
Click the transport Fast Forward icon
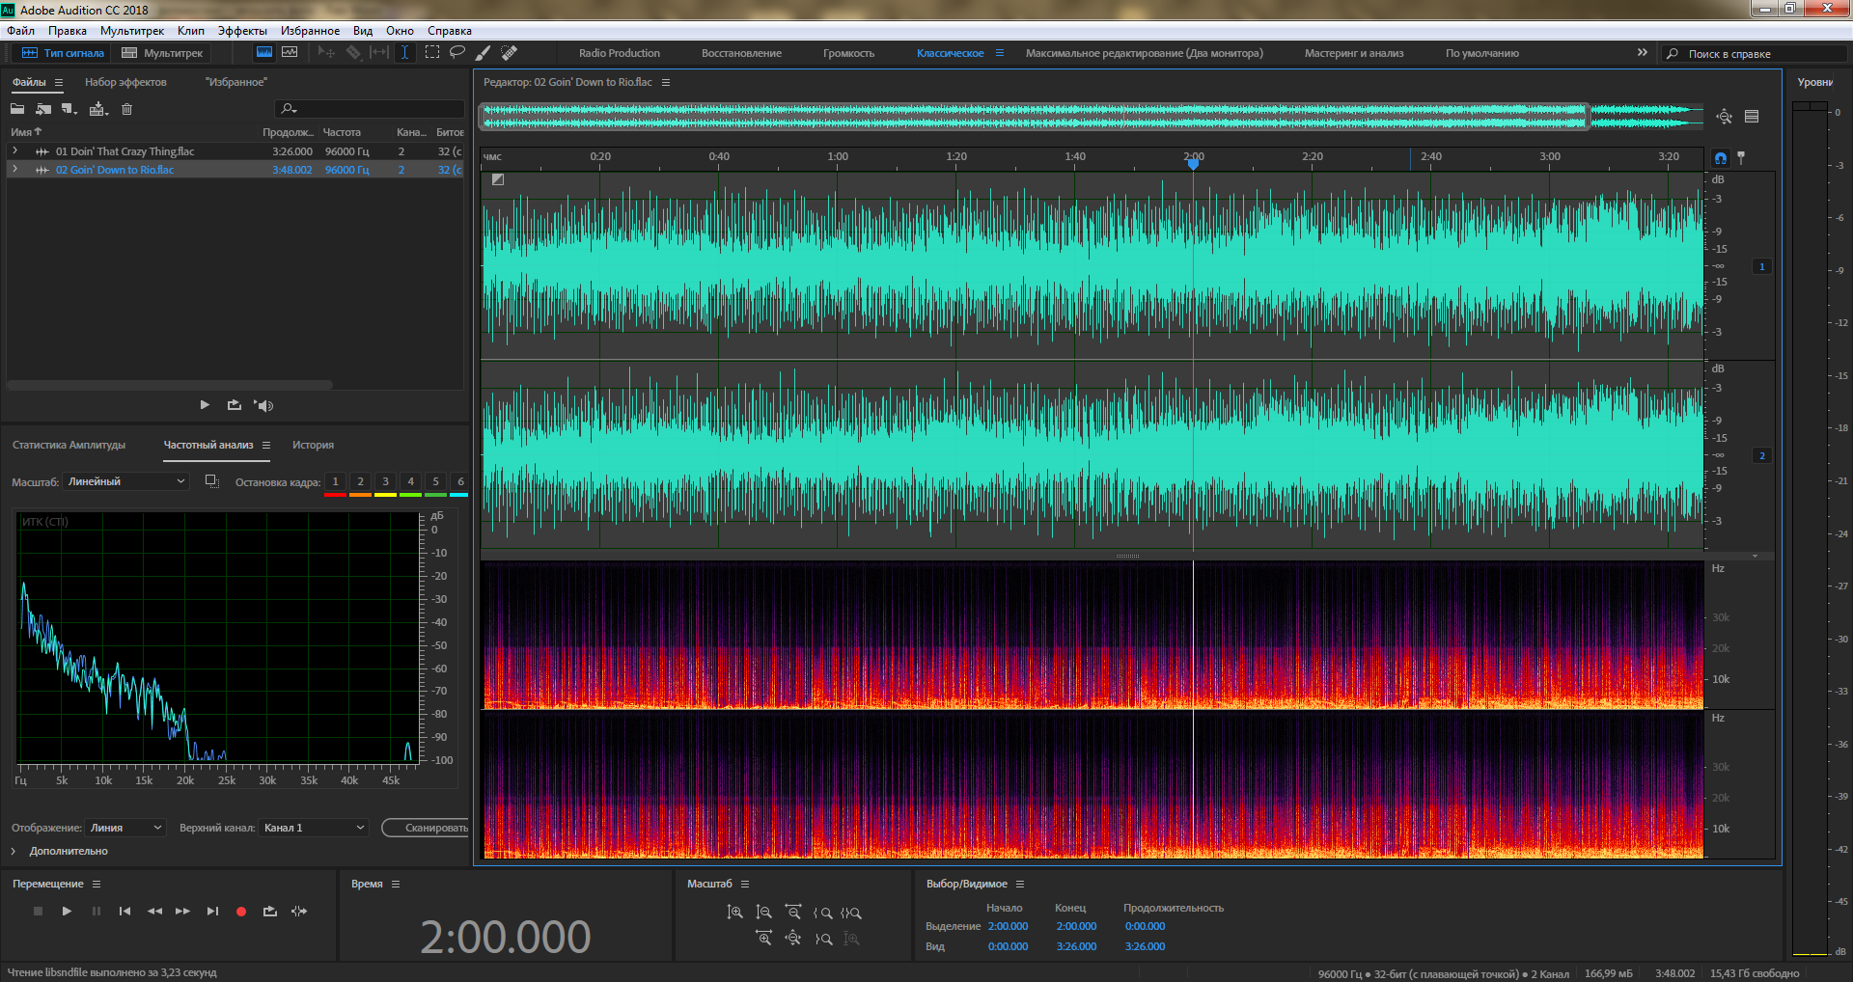tap(182, 911)
